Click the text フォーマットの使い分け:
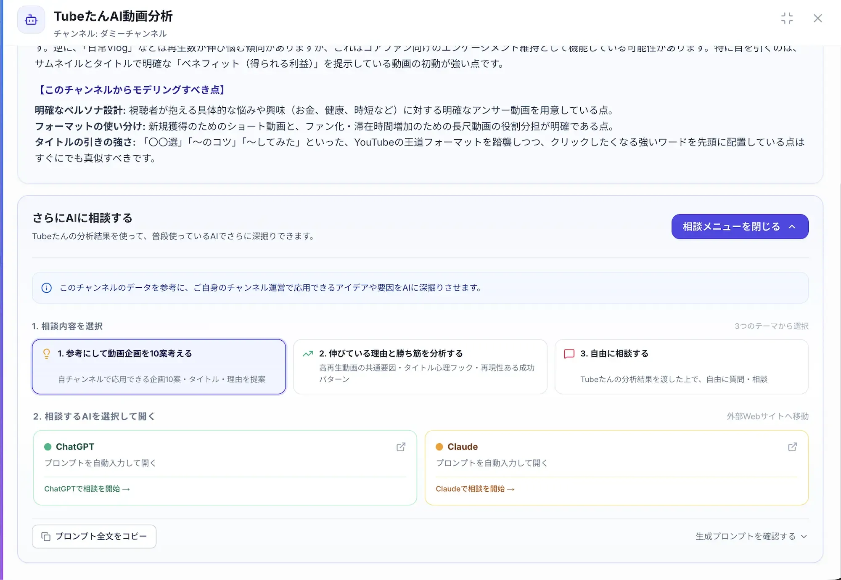This screenshot has height=580, width=841. coord(90,126)
